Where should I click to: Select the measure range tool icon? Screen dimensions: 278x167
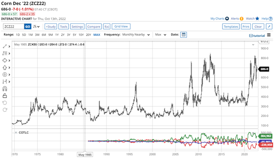click(5, 81)
